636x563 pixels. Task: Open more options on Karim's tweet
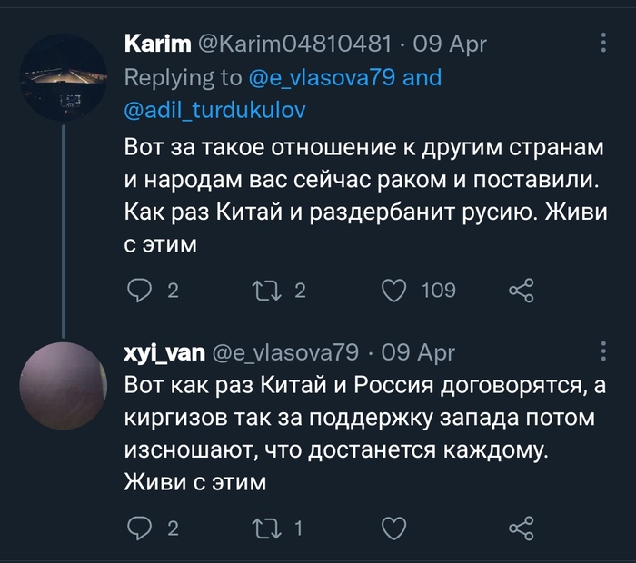pyautogui.click(x=605, y=43)
